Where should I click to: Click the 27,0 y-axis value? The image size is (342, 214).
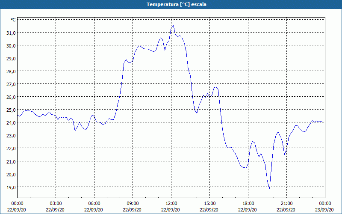(11, 84)
